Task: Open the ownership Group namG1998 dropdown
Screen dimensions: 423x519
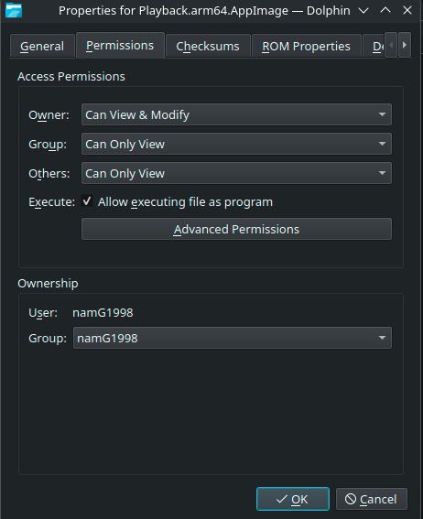Action: point(232,338)
